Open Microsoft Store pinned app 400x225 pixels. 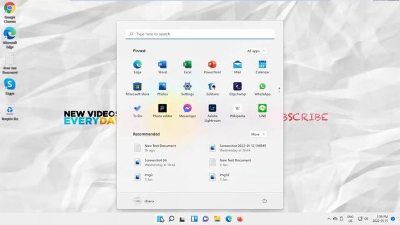point(137,89)
